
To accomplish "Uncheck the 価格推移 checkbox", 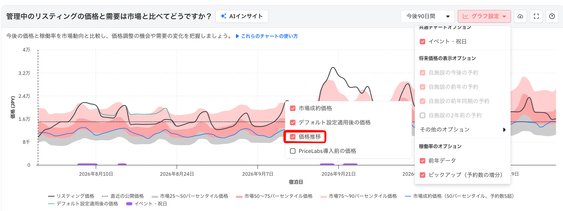I will point(293,137).
